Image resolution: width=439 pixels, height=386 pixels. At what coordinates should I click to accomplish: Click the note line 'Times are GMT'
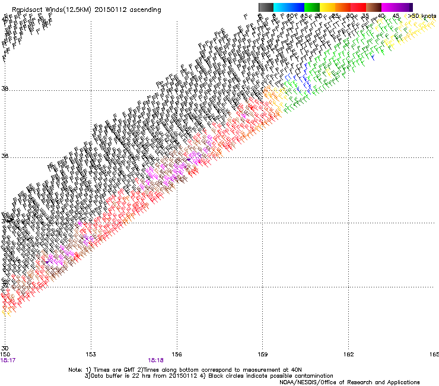(114, 370)
